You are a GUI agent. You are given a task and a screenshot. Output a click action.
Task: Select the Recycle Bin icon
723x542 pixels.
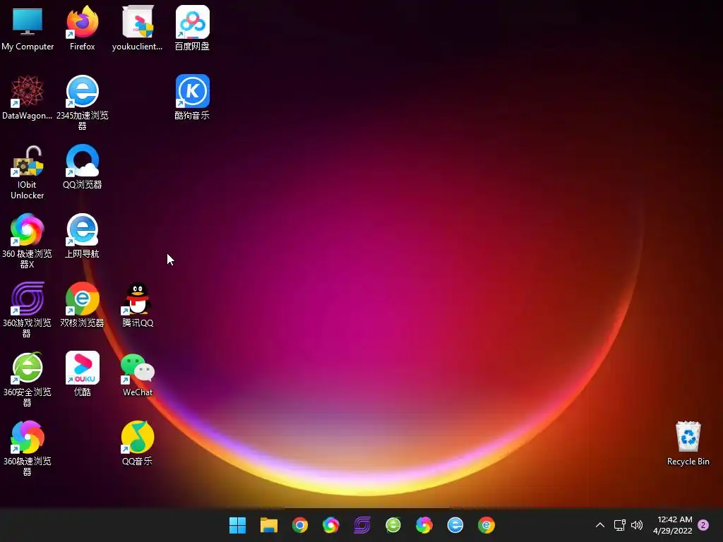coord(688,443)
